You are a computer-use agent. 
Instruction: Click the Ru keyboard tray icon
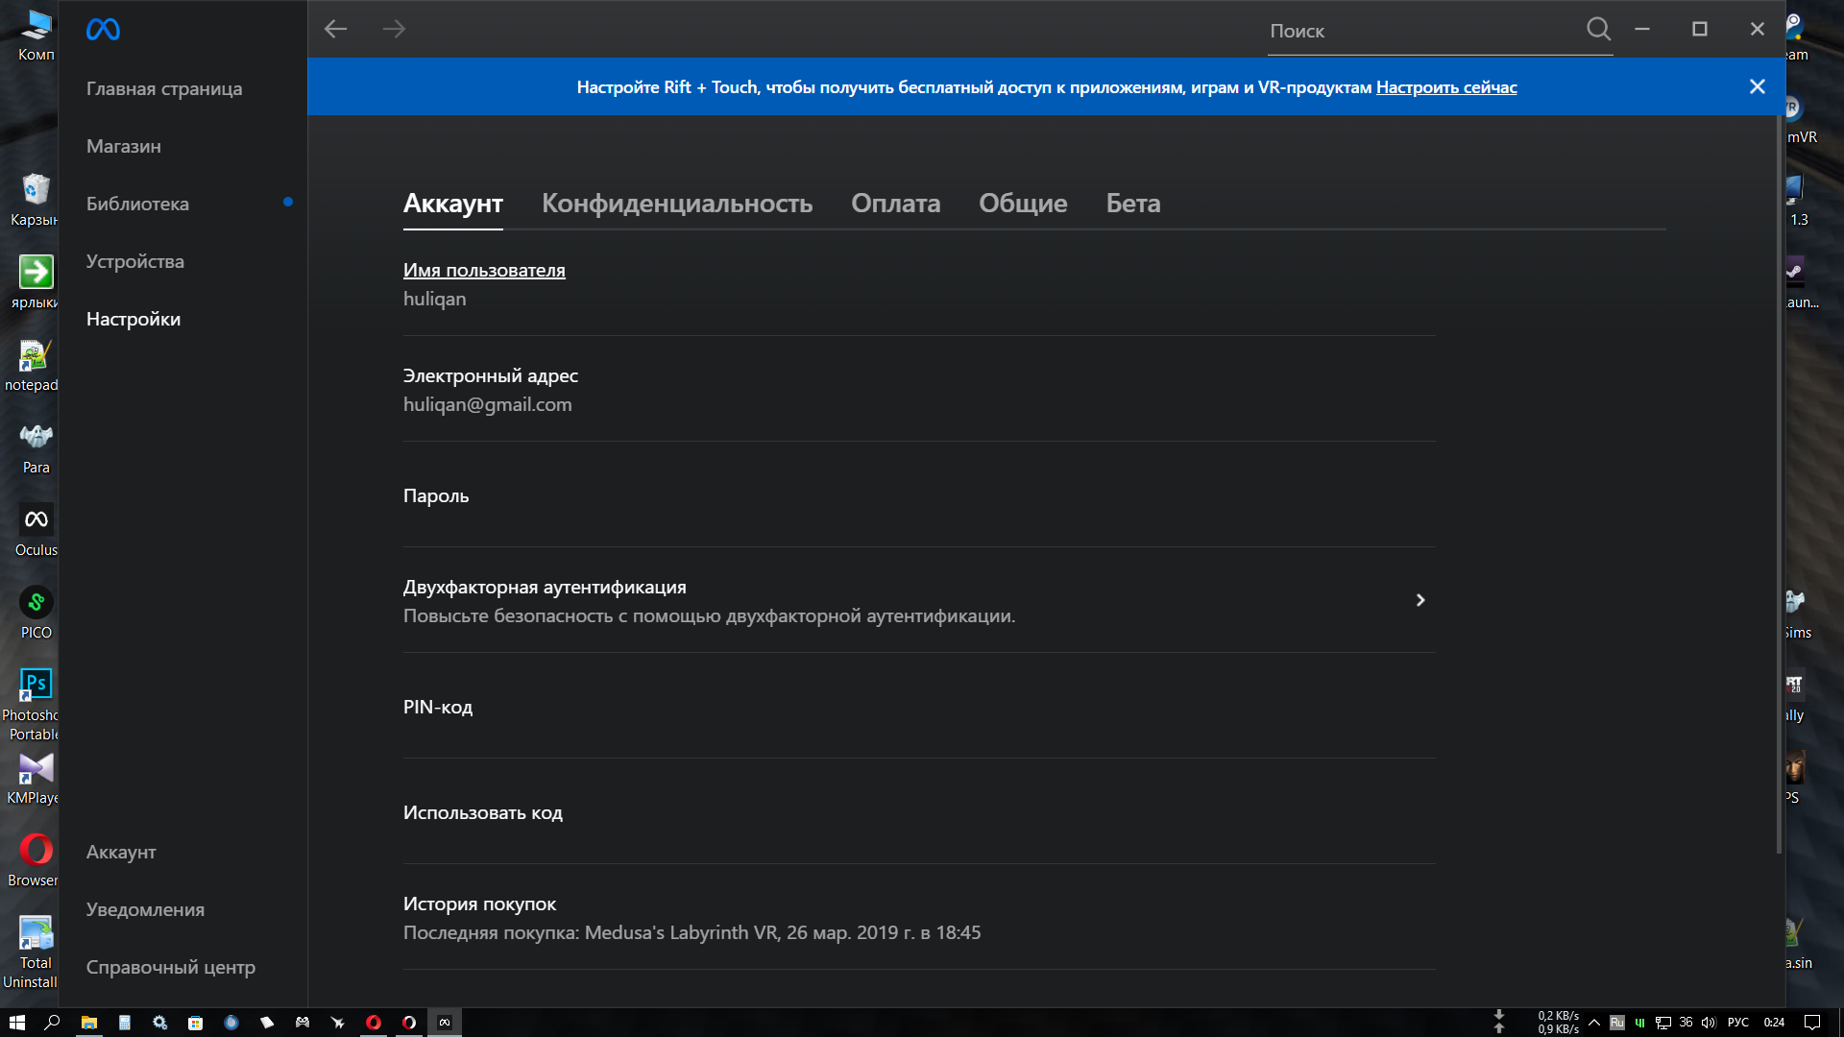[1617, 1023]
